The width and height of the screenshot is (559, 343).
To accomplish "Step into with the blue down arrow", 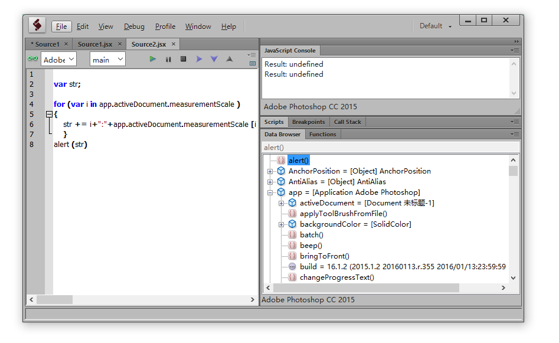I will point(214,59).
